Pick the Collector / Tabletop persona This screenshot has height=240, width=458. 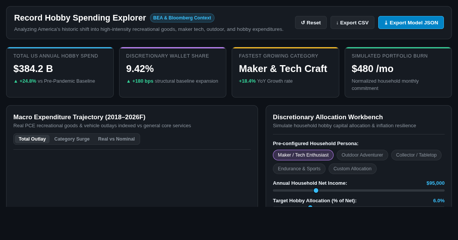(416, 155)
